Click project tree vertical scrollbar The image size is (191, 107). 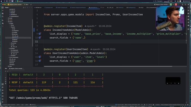(x=33, y=33)
